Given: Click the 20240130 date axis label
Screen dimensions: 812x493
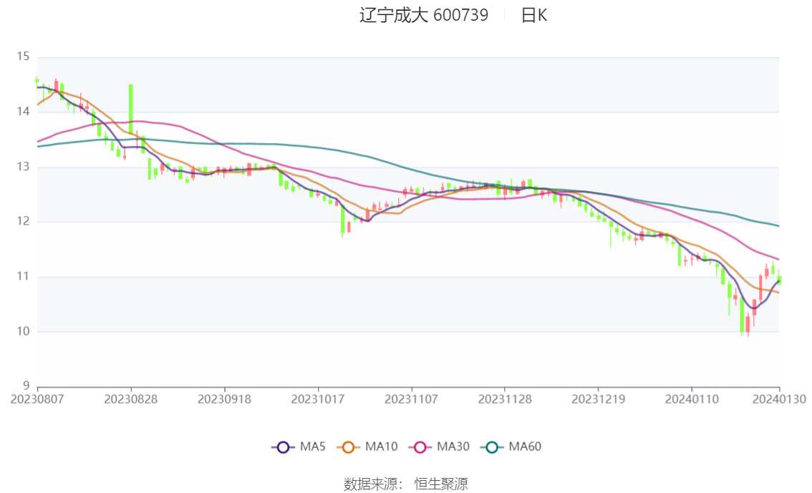Looking at the screenshot, I should 779,399.
